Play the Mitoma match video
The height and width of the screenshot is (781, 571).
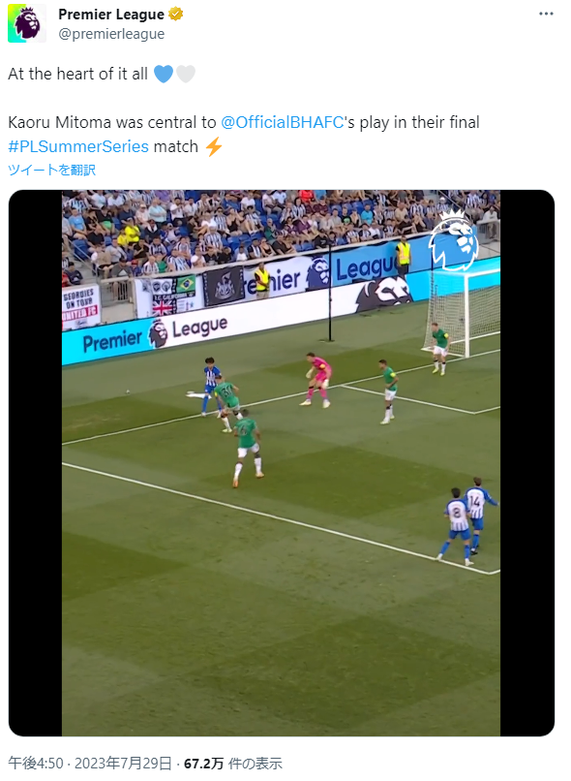[x=281, y=463]
